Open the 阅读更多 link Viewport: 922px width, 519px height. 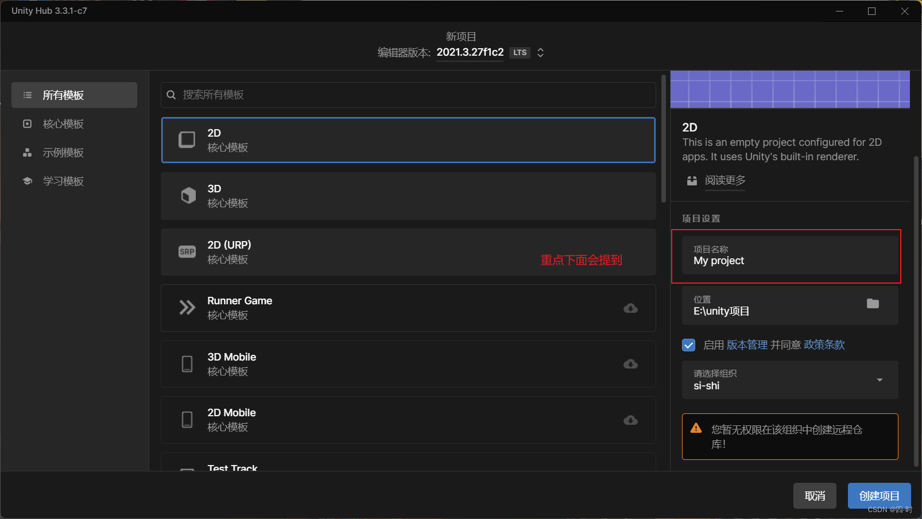tap(725, 180)
